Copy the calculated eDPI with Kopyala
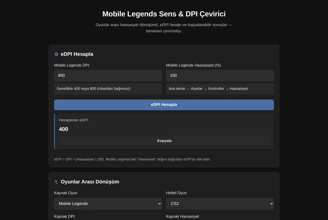This screenshot has height=220, width=328. pos(164,141)
